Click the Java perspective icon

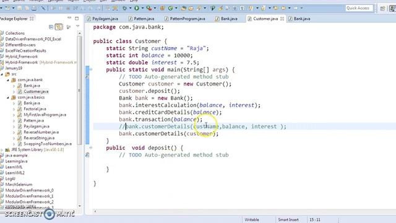pyautogui.click(x=392, y=9)
